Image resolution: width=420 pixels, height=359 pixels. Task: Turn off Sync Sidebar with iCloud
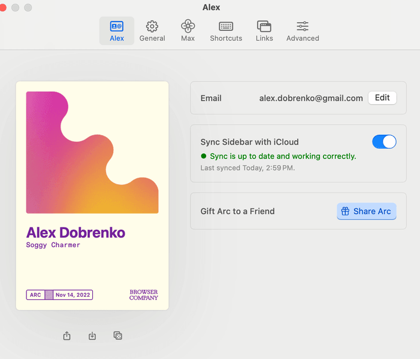pyautogui.click(x=384, y=142)
